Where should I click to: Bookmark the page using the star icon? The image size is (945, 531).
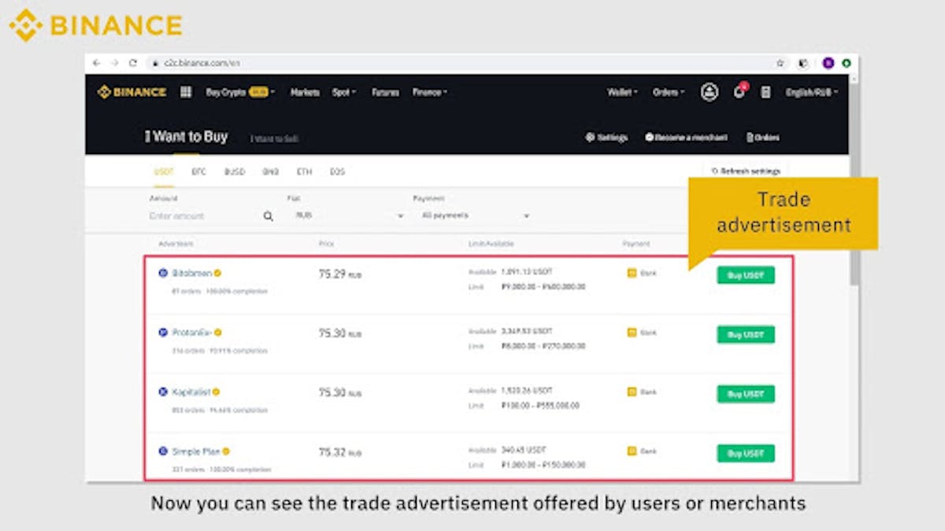coord(780,63)
